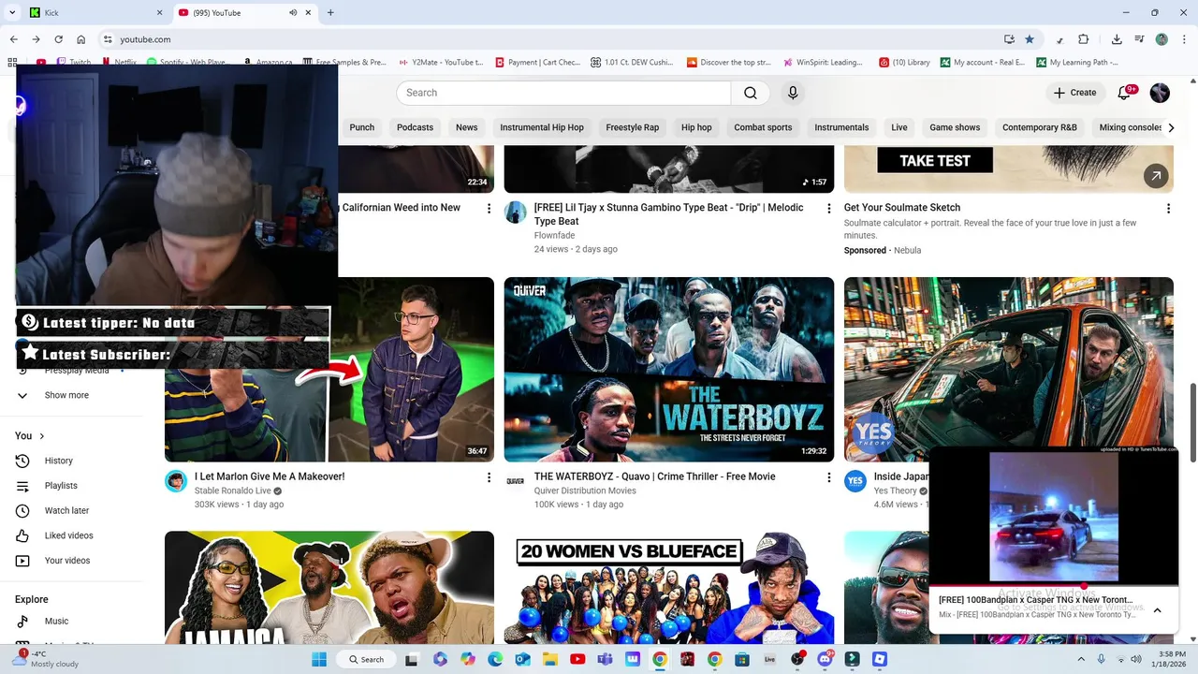
Task: Select the Freestyle Rap chip
Action: click(632, 127)
